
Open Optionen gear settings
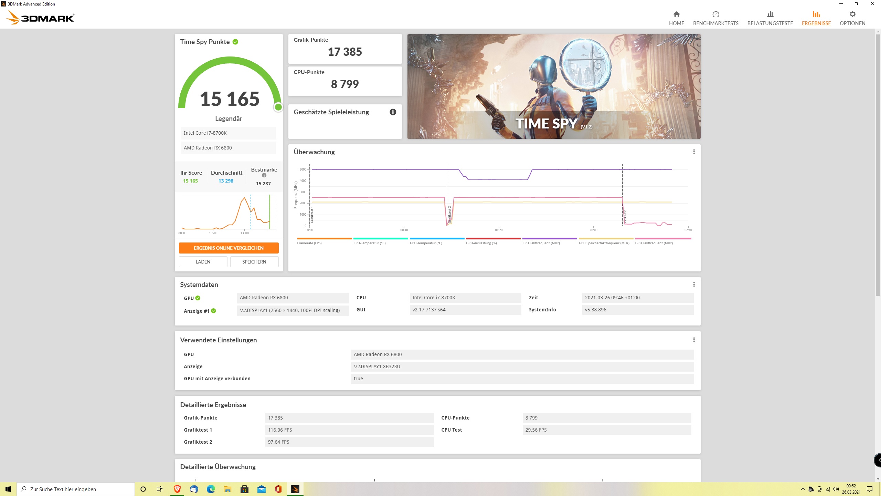pos(852,14)
